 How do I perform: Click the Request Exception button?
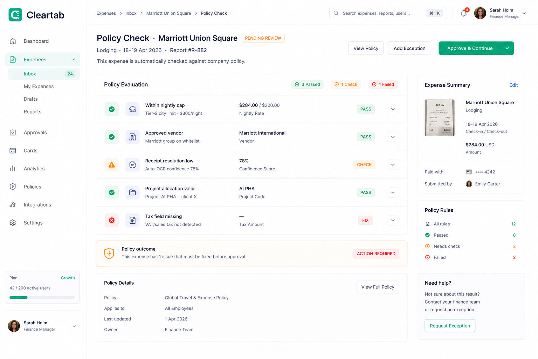coord(450,326)
